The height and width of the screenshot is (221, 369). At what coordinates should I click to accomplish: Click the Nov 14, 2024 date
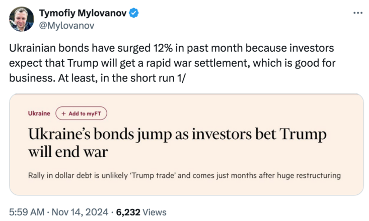[80, 212]
